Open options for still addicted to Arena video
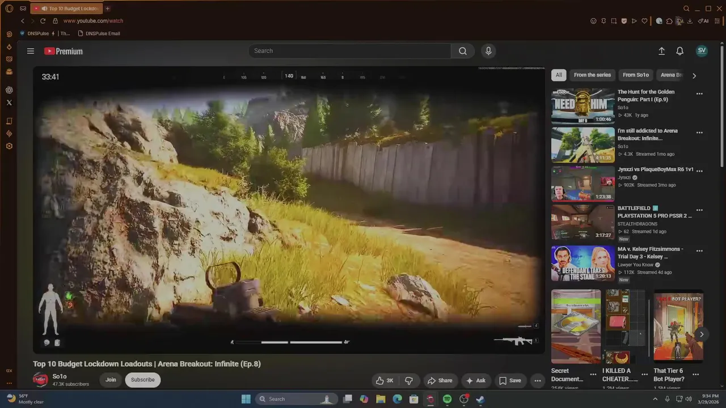This screenshot has width=726, height=408. pyautogui.click(x=699, y=133)
